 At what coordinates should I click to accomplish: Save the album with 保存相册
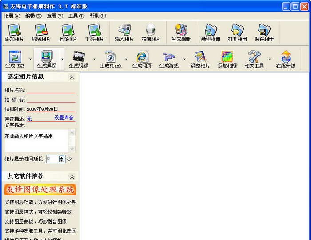click(x=264, y=33)
